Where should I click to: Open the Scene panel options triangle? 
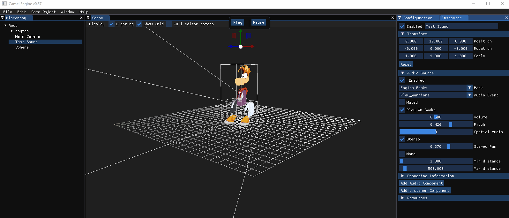[x=88, y=18]
